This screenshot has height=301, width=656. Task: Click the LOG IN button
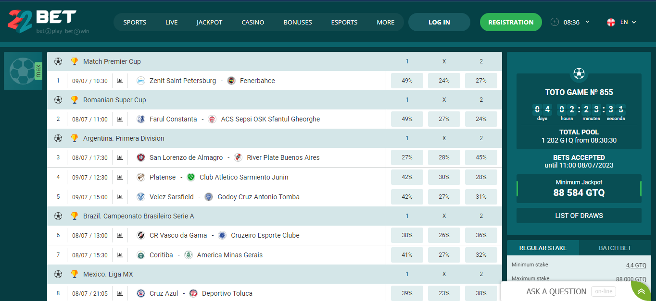(x=439, y=22)
